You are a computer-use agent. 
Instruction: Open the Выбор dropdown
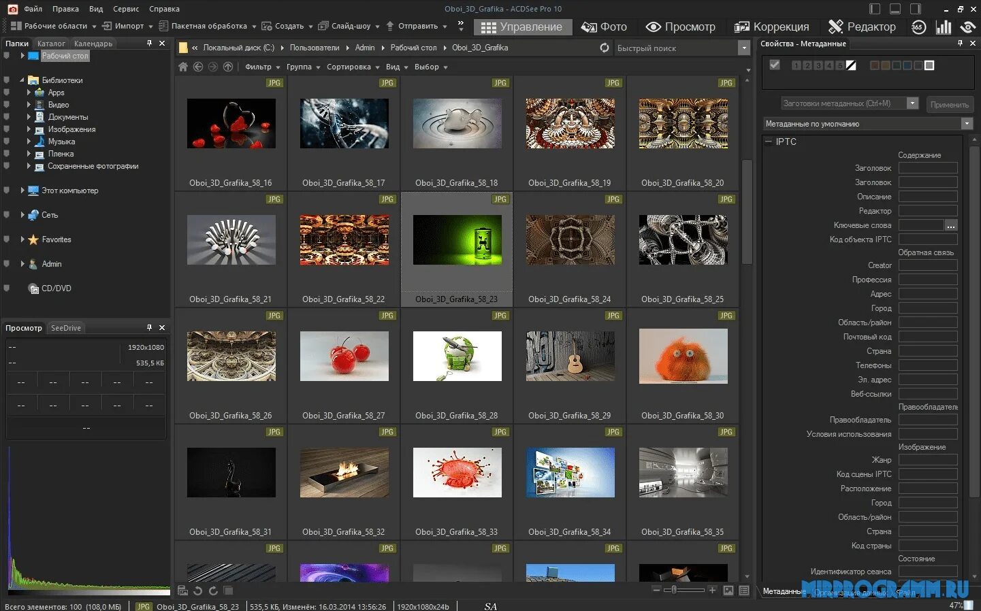pyautogui.click(x=431, y=67)
